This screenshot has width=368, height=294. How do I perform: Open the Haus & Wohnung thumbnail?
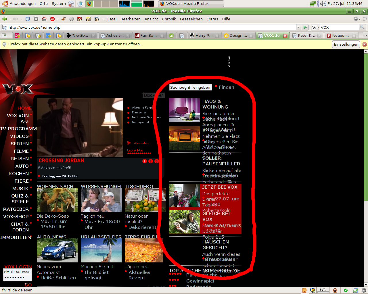point(185,110)
